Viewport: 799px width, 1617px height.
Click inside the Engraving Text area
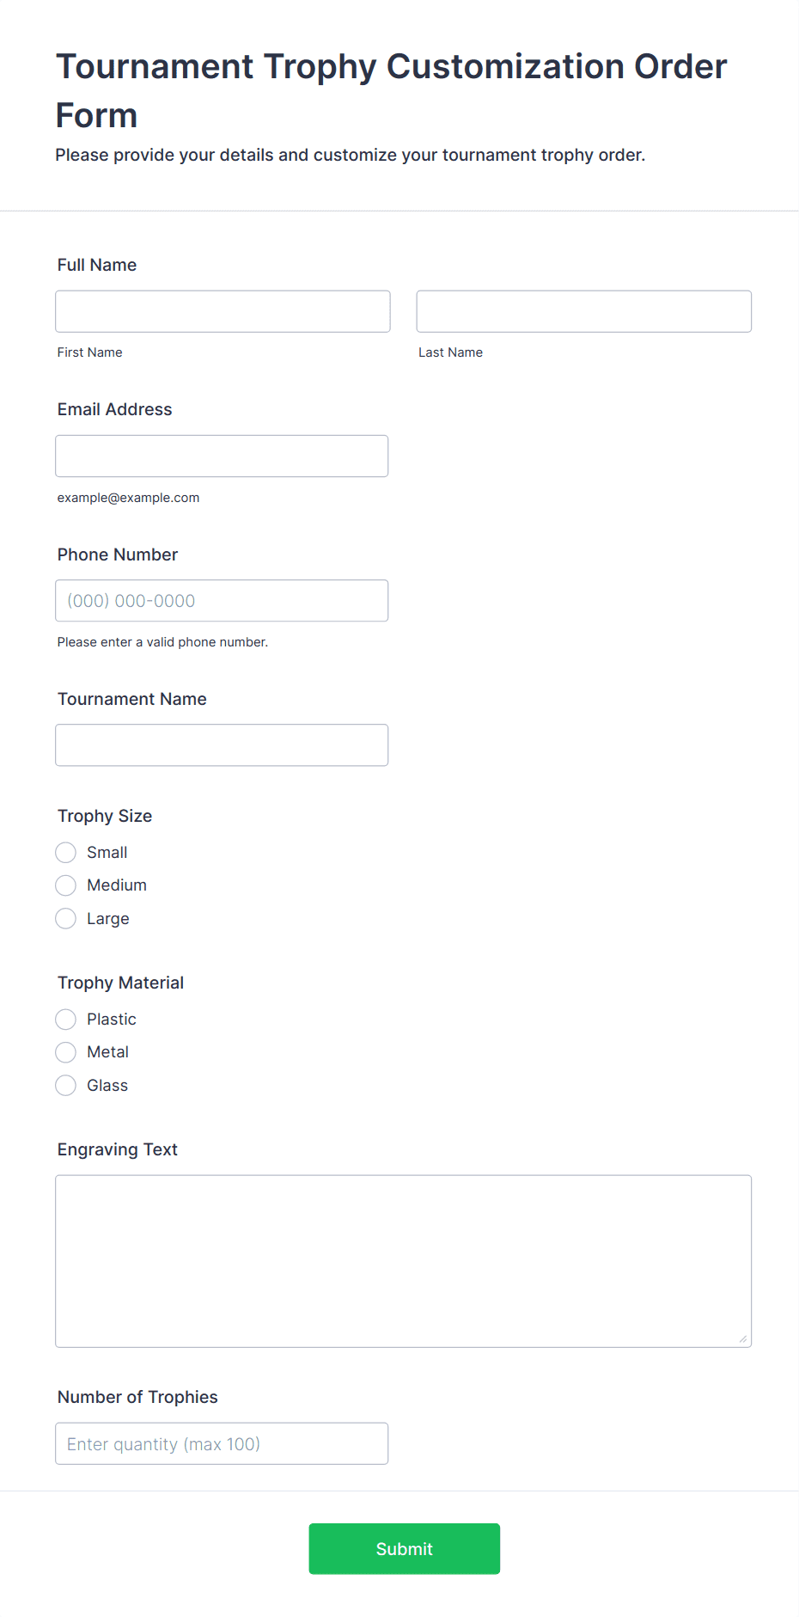coord(403,1260)
